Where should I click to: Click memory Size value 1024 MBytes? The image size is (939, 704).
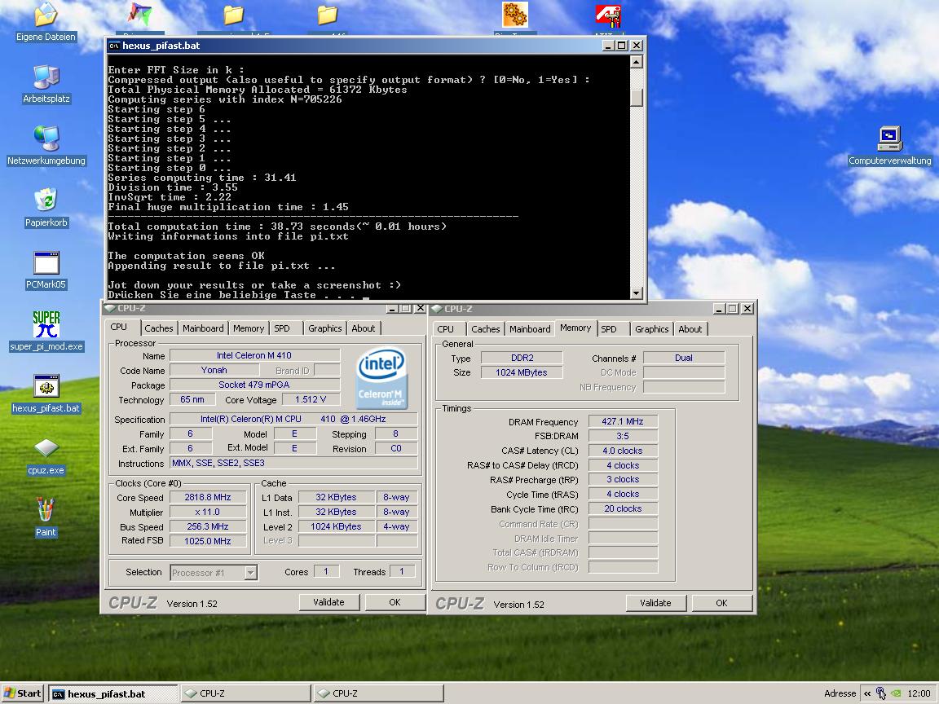click(522, 372)
